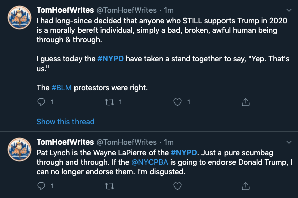Share the Pat Lynch tweet
Image resolution: width=298 pixels, height=198 pixels.
[x=245, y=186]
